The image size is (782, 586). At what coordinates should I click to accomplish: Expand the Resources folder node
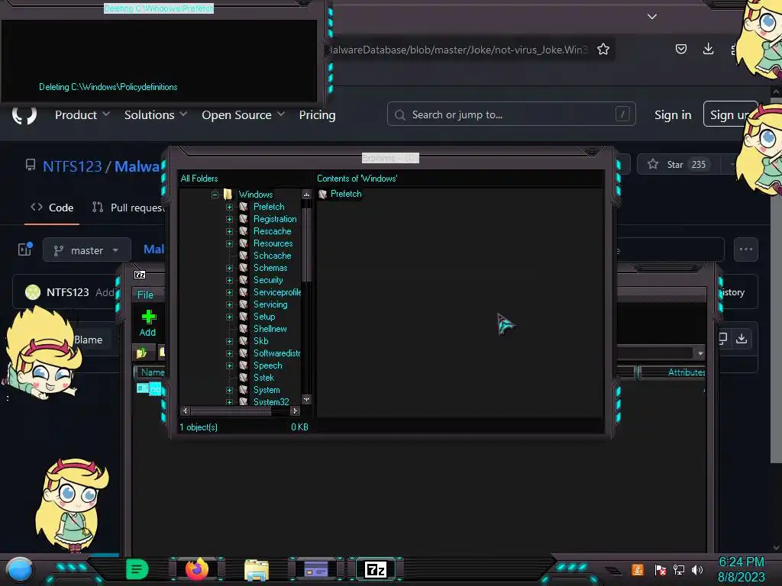229,243
